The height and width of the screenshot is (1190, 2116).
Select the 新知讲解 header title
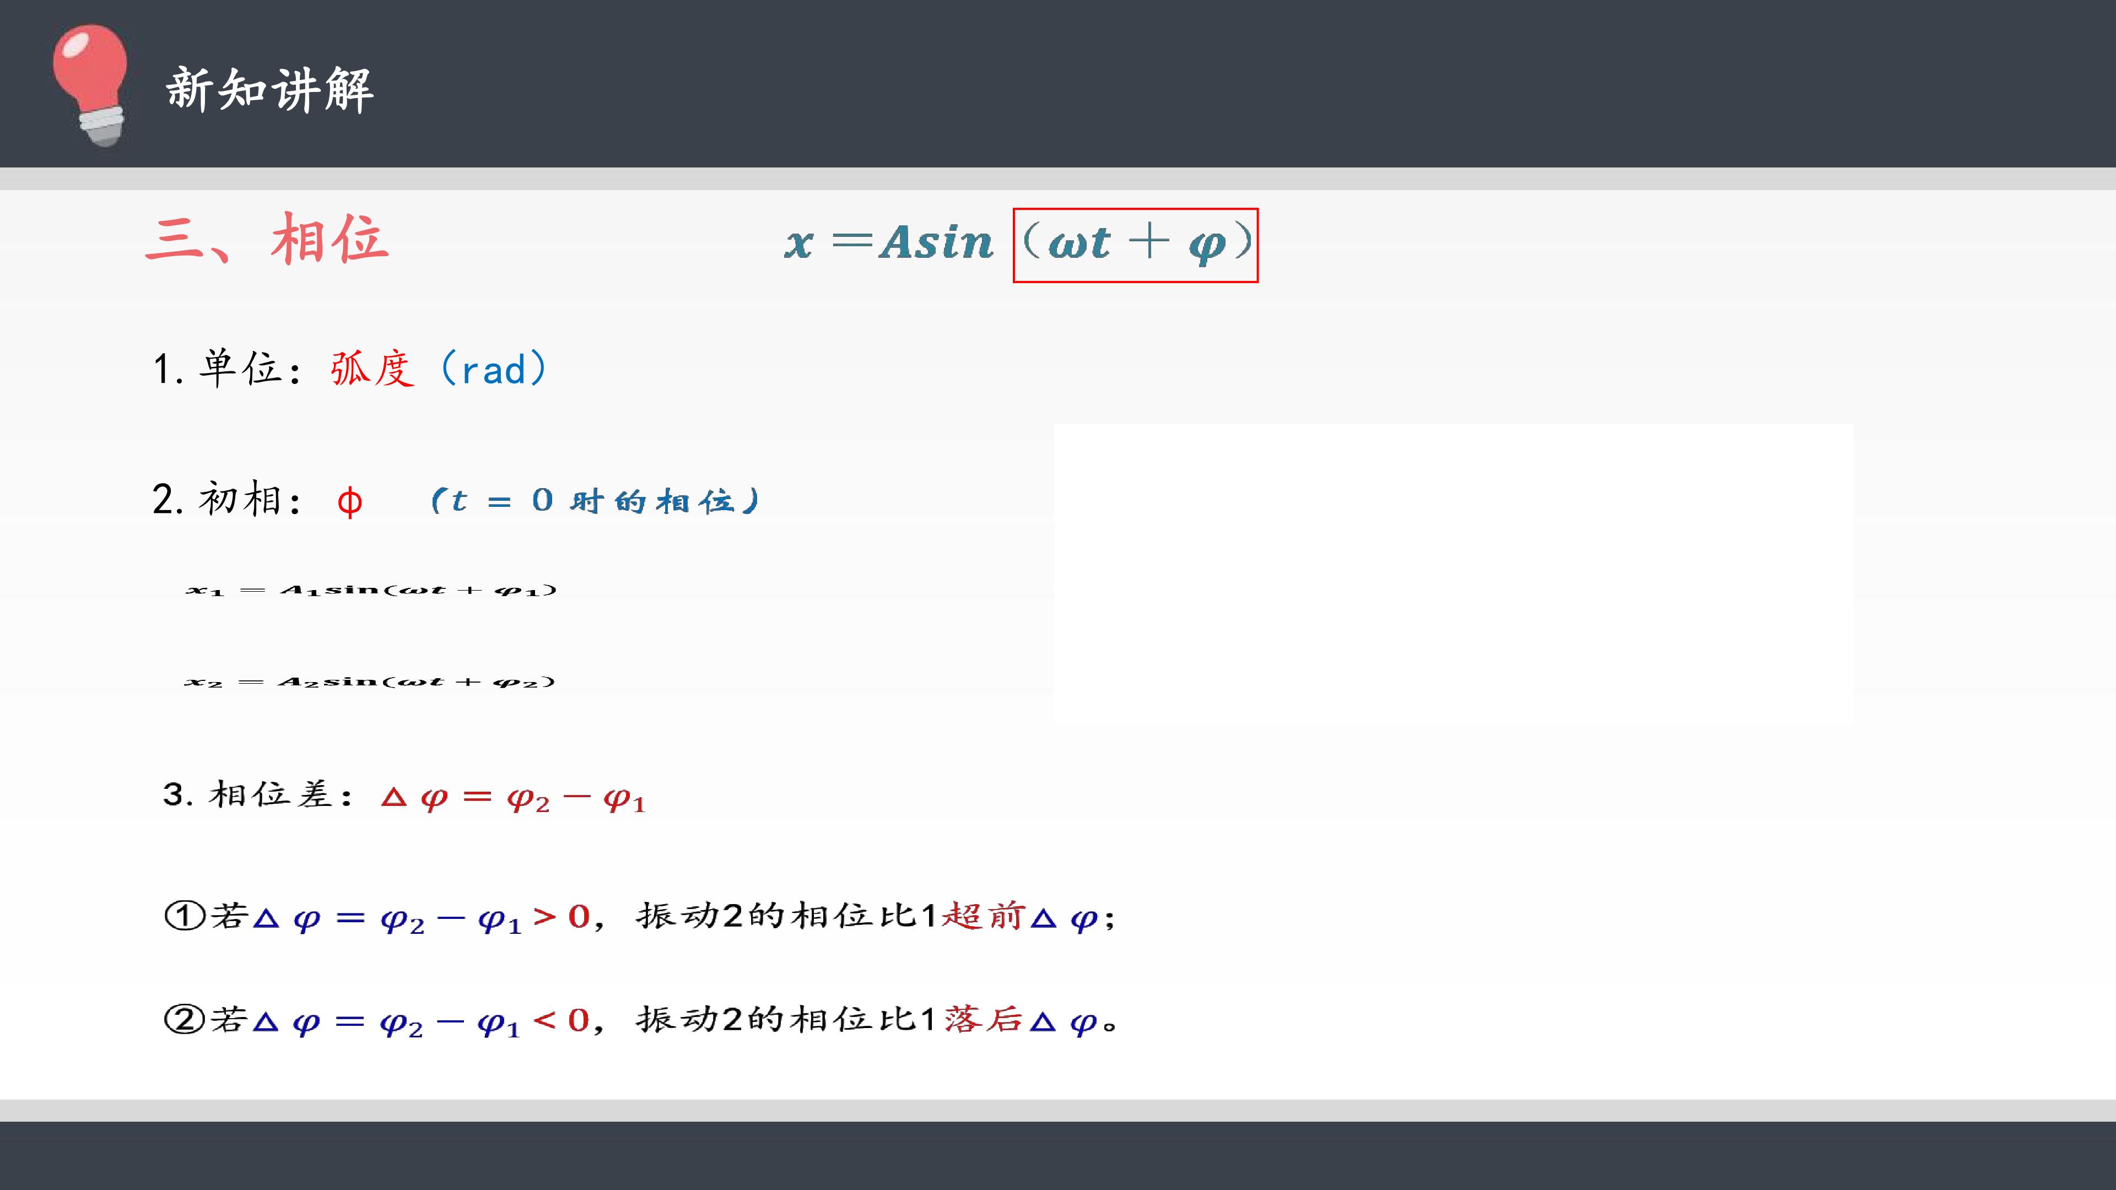[x=270, y=89]
